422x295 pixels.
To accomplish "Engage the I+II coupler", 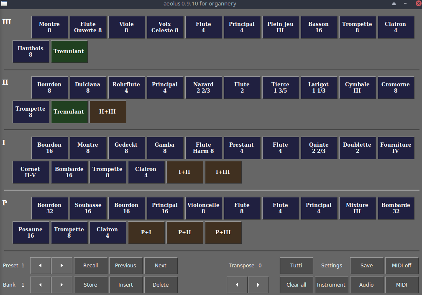I will coord(185,172).
